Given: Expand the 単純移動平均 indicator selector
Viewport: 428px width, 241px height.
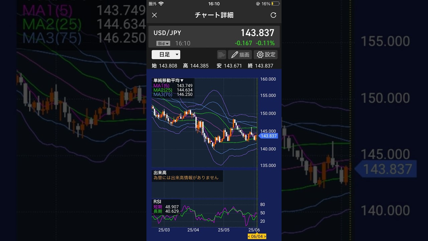Looking at the screenshot, I should tap(169, 80).
